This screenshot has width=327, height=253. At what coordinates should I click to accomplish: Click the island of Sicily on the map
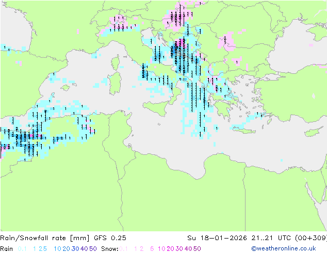click(156, 108)
